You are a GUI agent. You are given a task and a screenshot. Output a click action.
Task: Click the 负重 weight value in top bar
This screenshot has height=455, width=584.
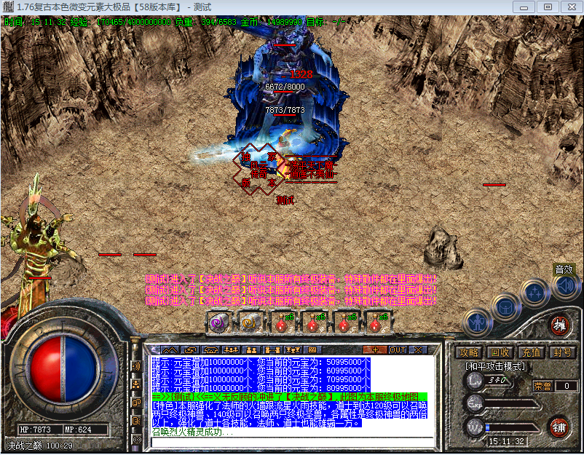point(205,22)
